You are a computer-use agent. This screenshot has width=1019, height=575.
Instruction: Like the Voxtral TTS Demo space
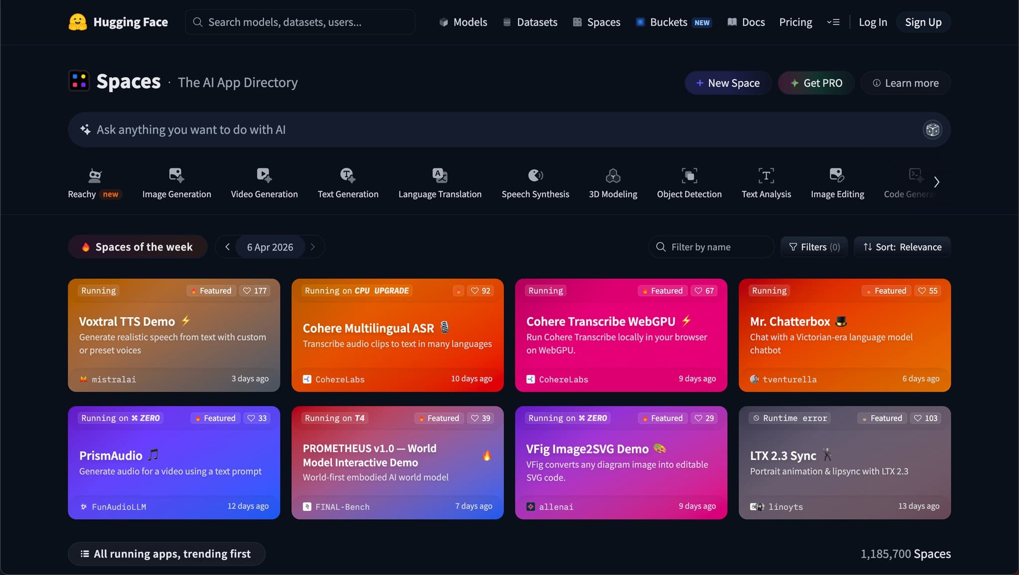click(x=255, y=291)
